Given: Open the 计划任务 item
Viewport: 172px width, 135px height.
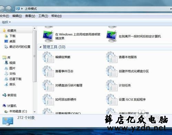Looking at the screenshot, I should point(125,85).
